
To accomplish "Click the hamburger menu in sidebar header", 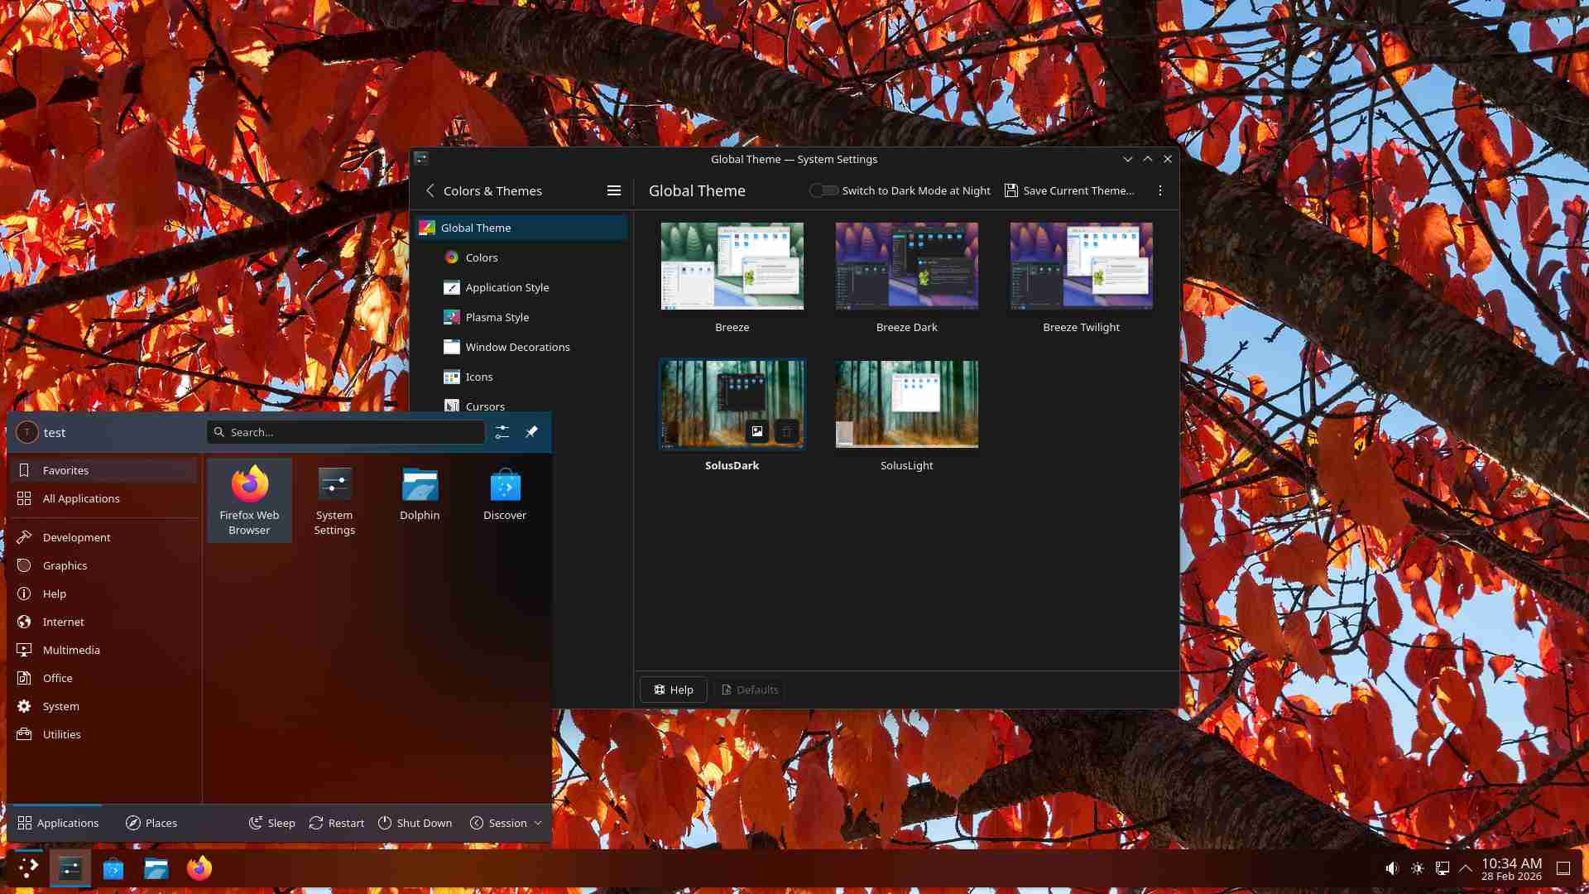I will (x=613, y=190).
